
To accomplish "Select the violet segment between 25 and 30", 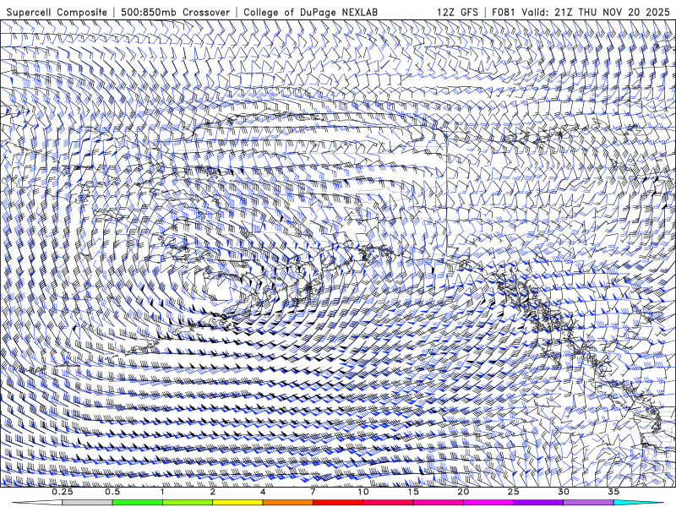I will [x=538, y=503].
